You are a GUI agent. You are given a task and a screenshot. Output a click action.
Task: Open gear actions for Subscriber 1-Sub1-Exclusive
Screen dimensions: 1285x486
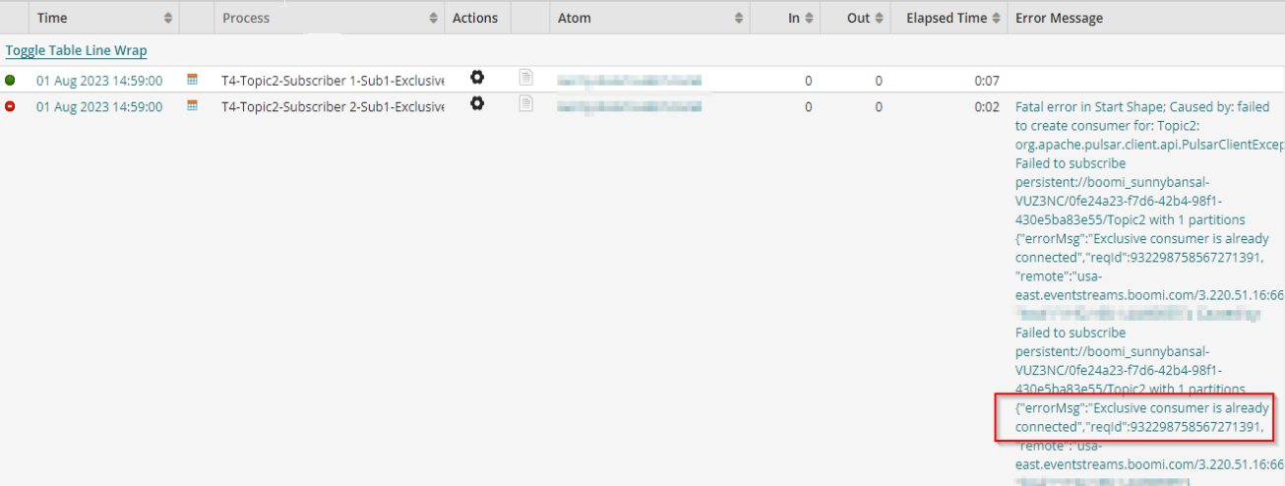(477, 78)
